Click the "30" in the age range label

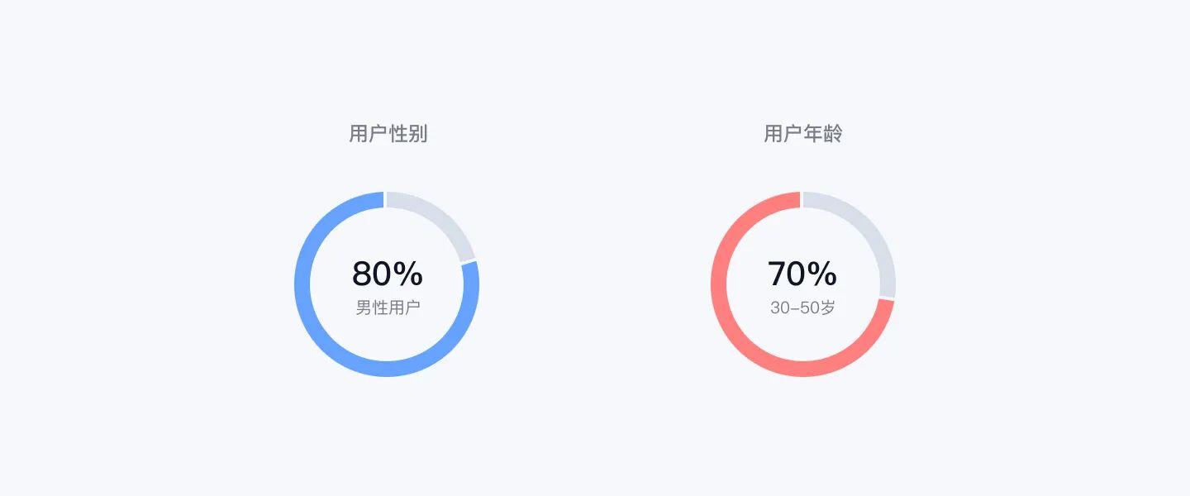click(x=780, y=308)
